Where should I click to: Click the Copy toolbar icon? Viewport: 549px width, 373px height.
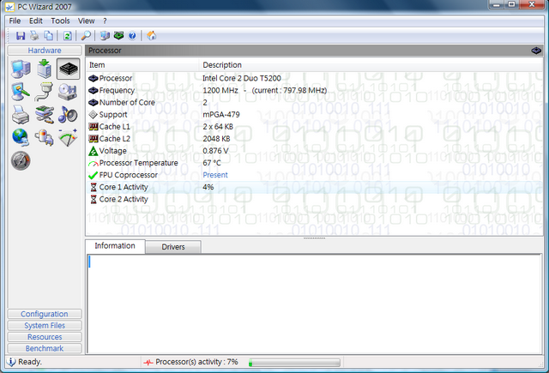tap(48, 35)
